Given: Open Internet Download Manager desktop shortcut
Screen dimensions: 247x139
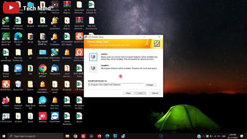Looking at the screenshot, I should 6,23.
